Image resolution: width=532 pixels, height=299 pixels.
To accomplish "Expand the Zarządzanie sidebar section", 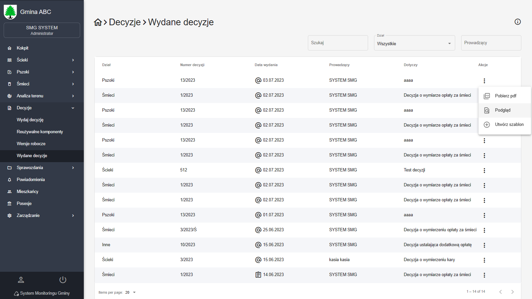I will click(42, 216).
